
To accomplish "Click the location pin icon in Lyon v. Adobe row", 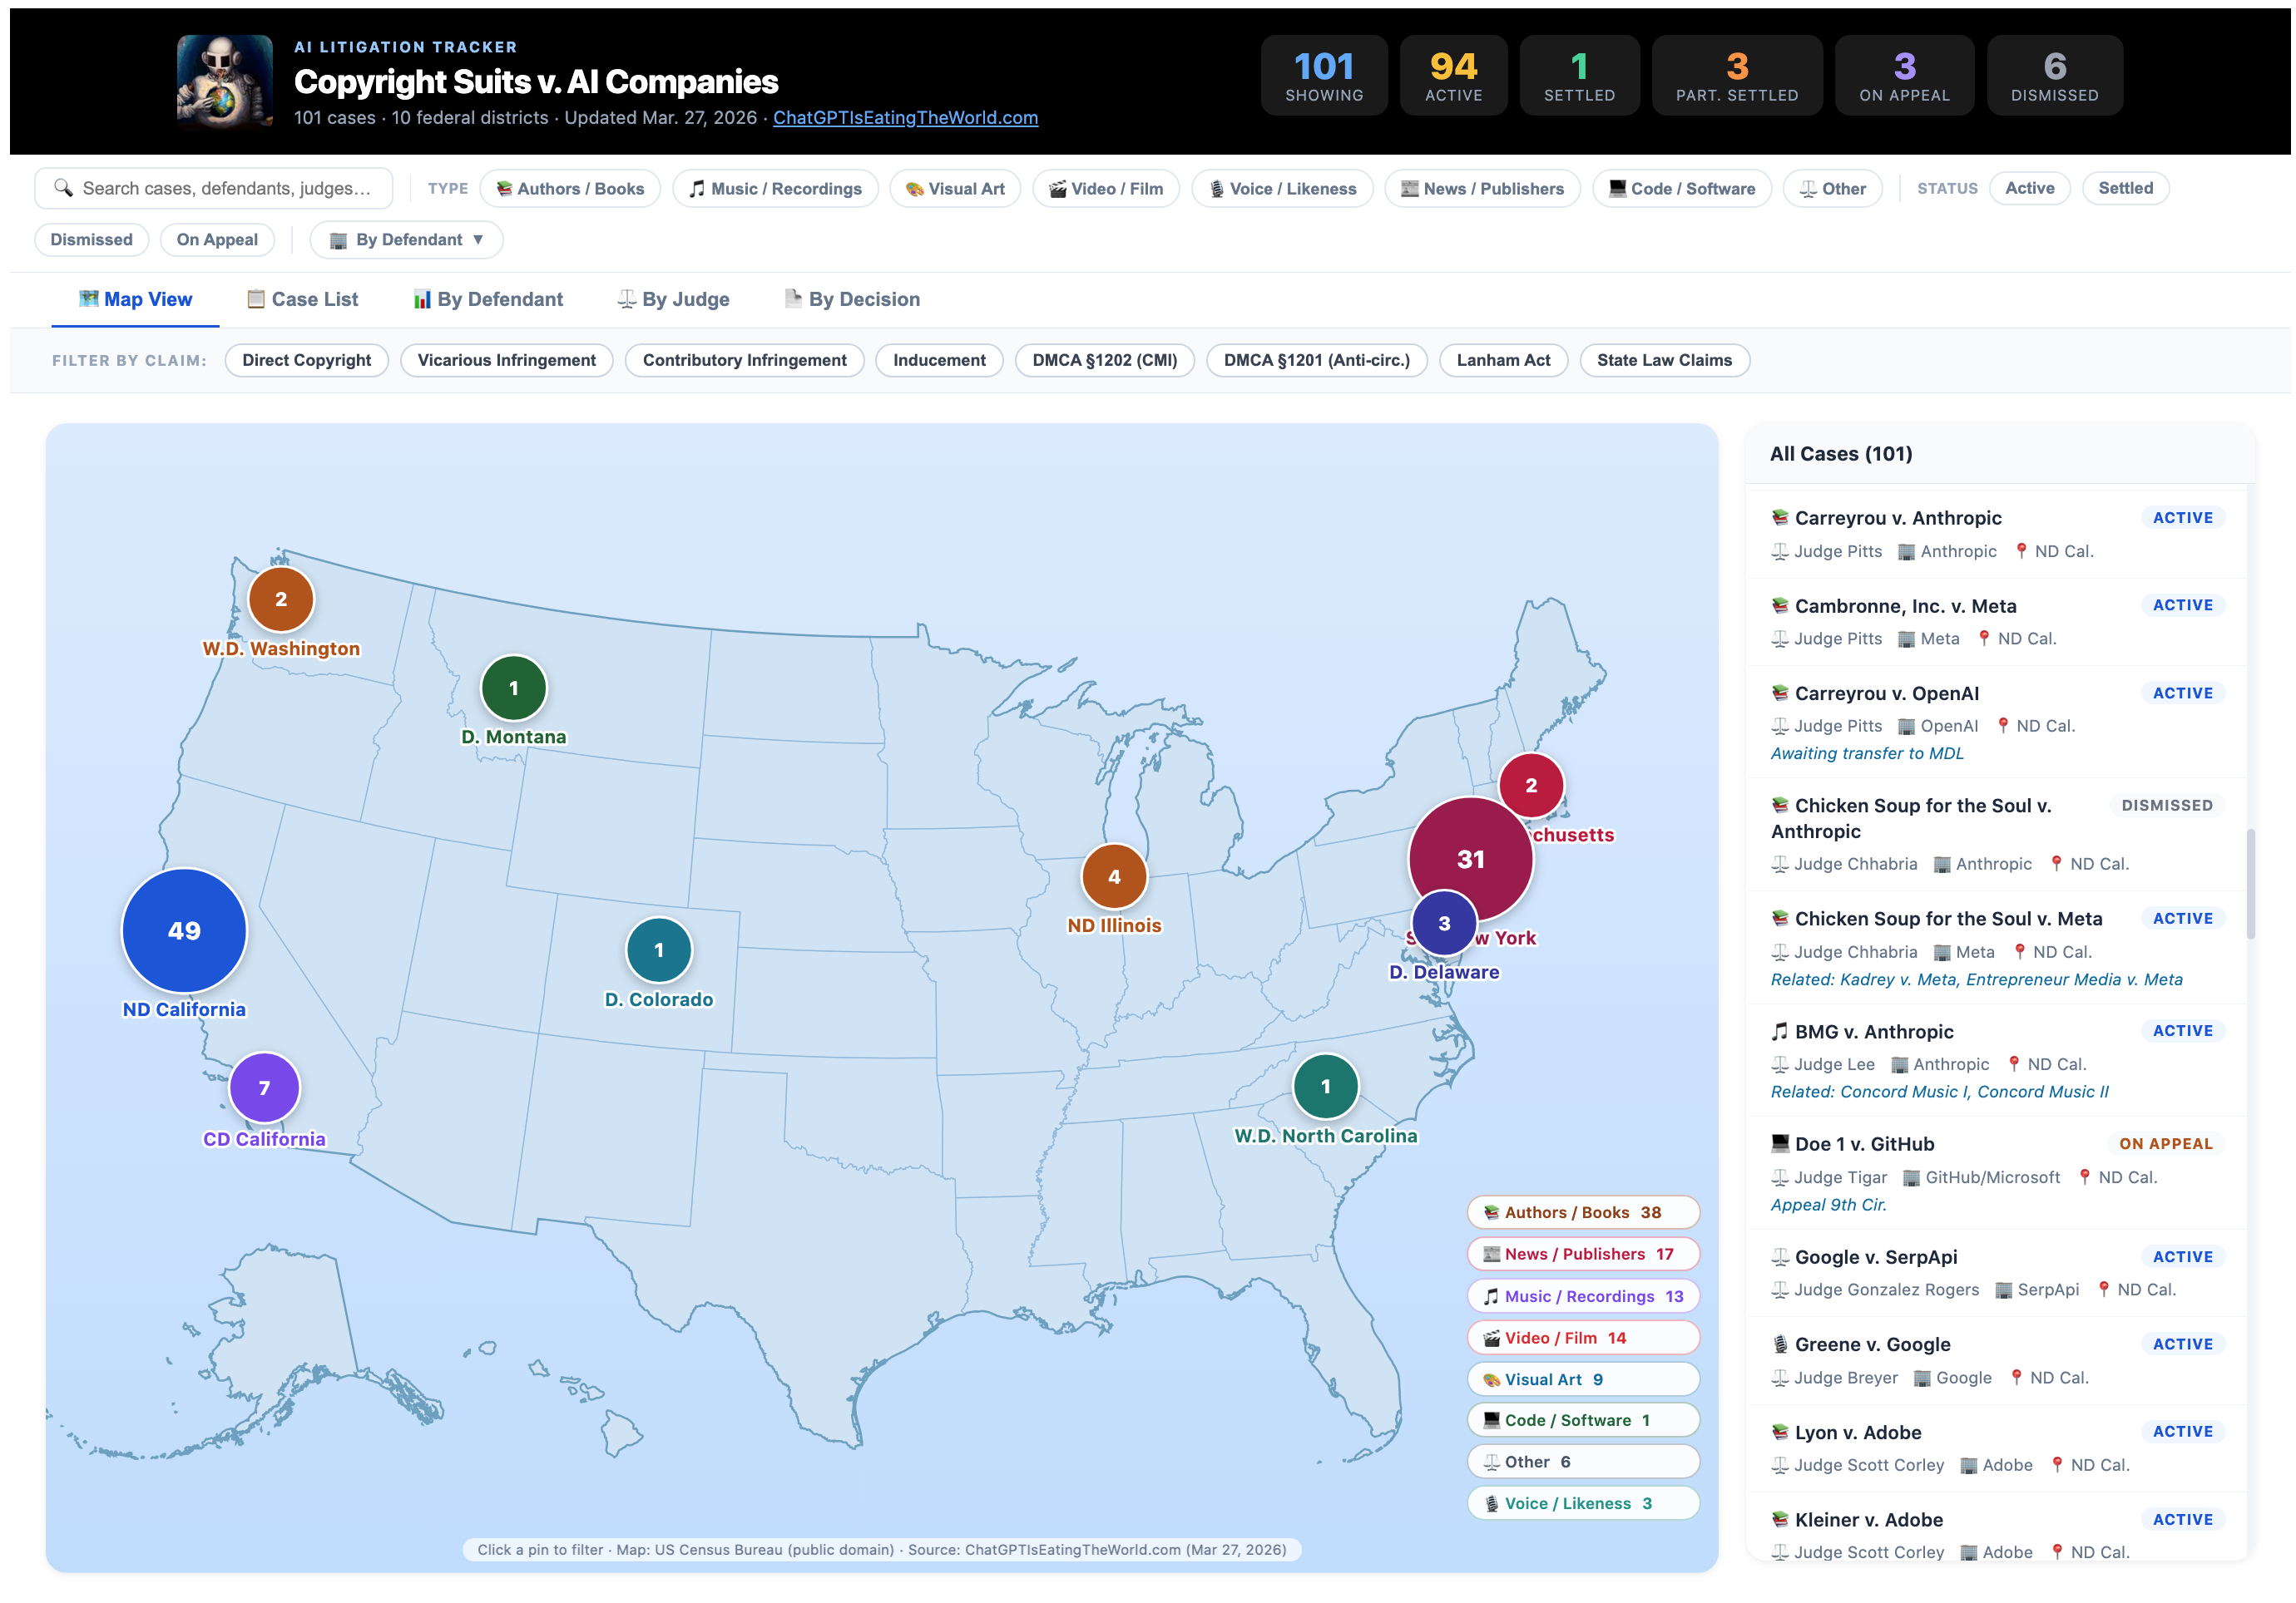I will (2057, 1465).
